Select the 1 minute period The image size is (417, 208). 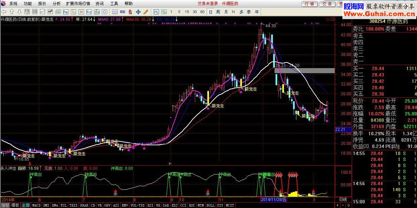171,12
